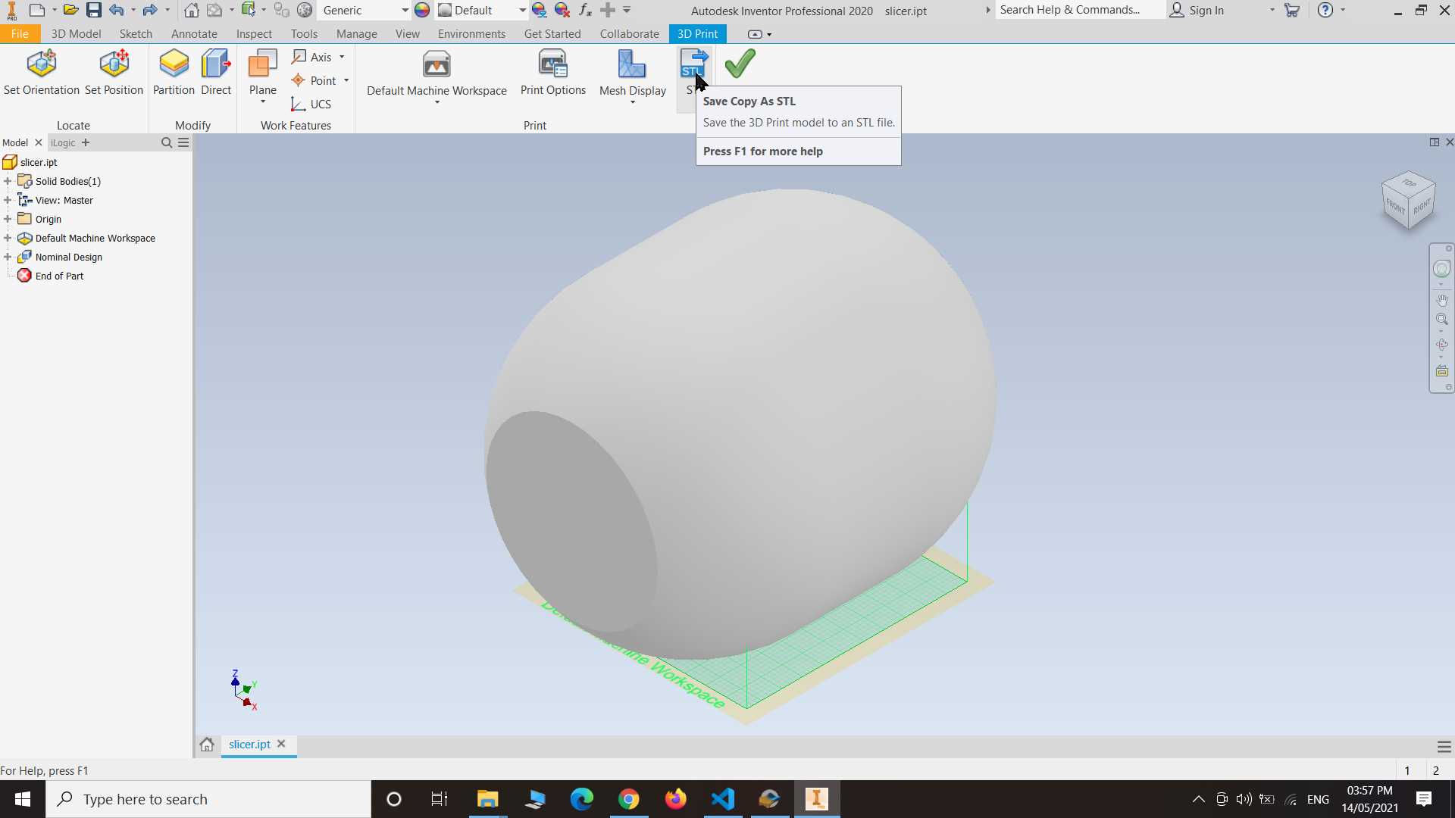Open the Mesh Display dropdown arrow
The height and width of the screenshot is (818, 1455).
(633, 102)
